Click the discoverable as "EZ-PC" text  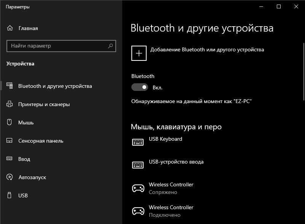pos(192,101)
